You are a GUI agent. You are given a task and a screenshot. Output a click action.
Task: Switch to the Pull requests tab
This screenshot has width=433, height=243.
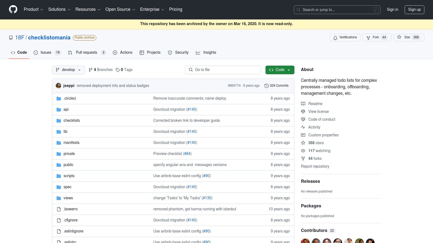(87, 53)
